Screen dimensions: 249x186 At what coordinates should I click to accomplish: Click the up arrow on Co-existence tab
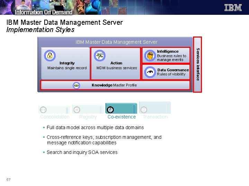click(x=134, y=108)
